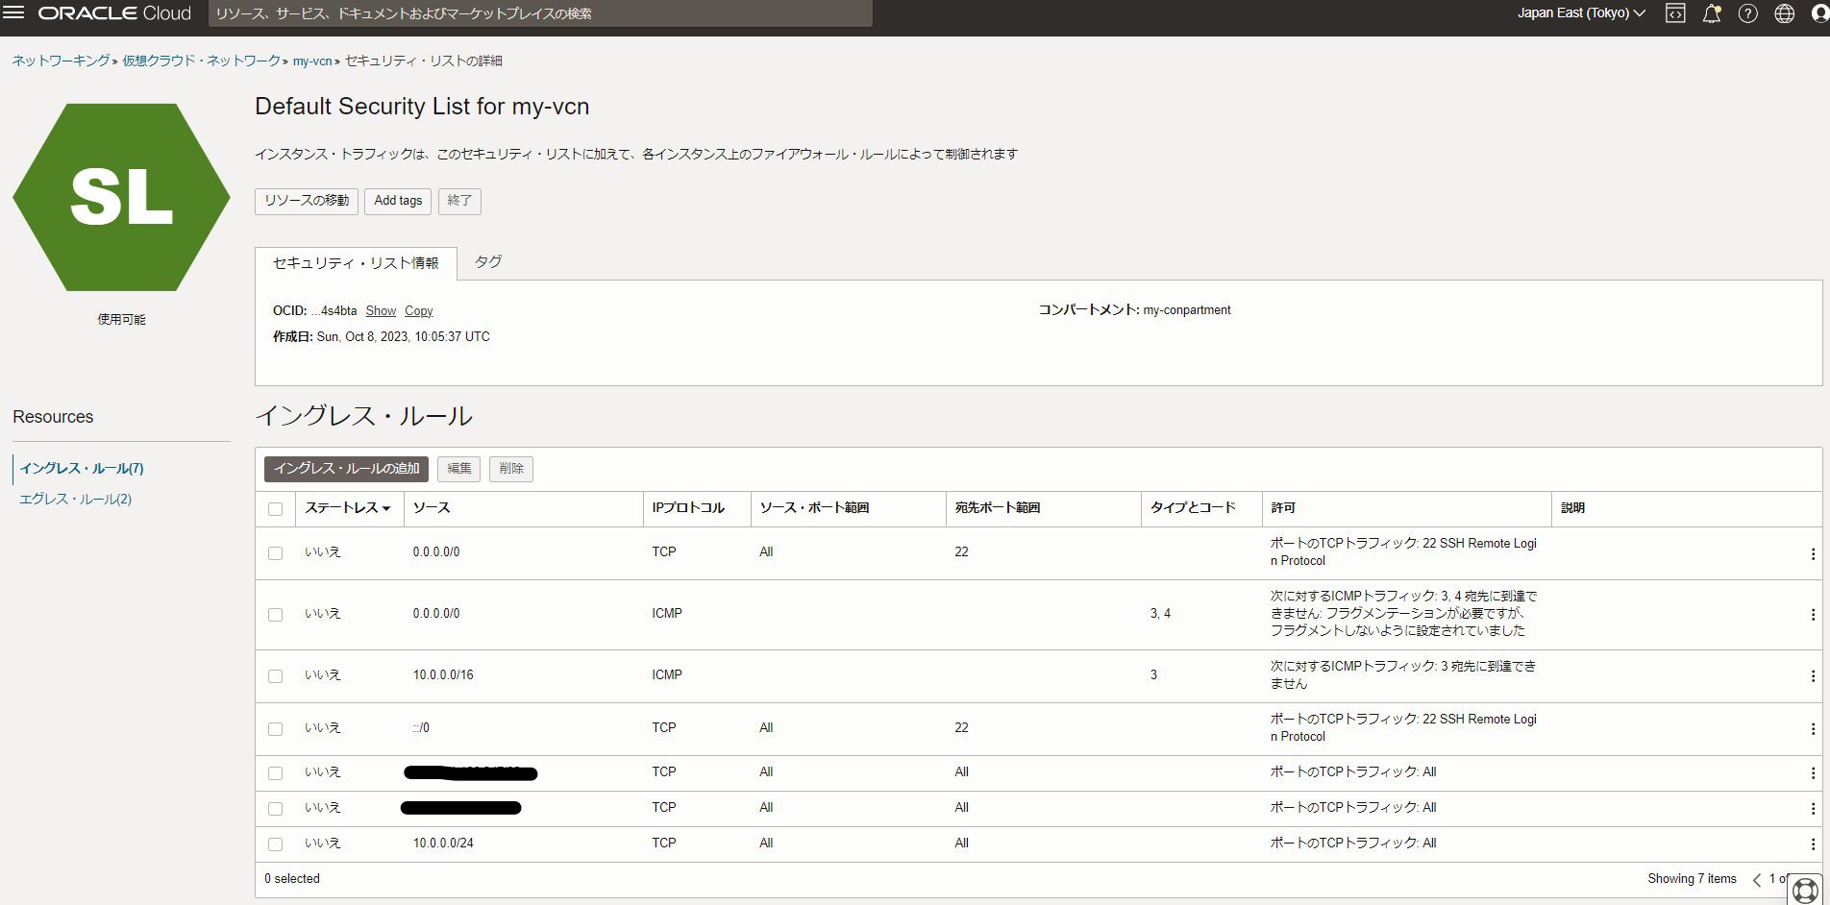Open the hamburger navigation menu
Image resolution: width=1830 pixels, height=905 pixels.
(x=13, y=12)
